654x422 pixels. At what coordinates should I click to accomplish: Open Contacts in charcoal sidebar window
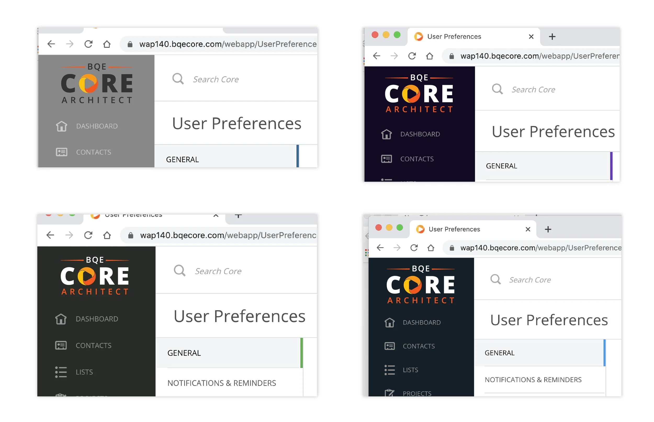pyautogui.click(x=83, y=345)
